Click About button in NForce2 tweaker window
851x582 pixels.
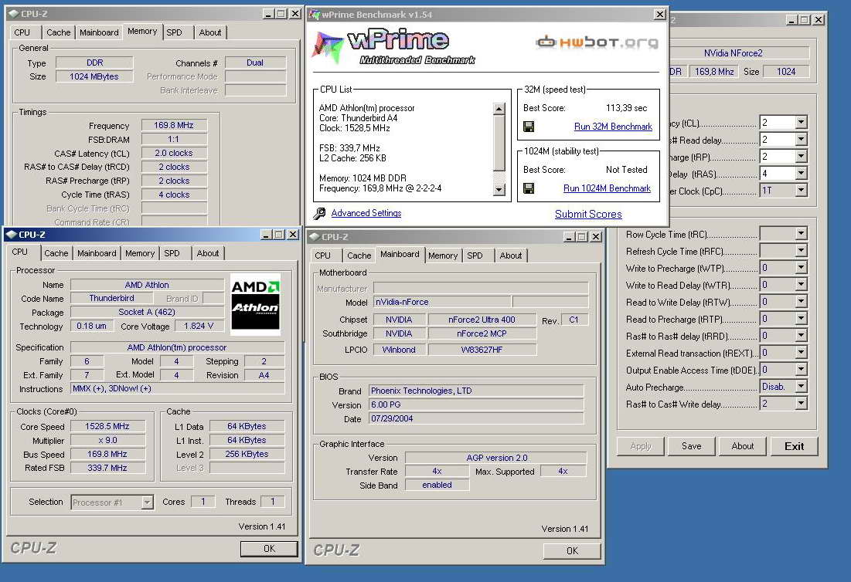[x=742, y=446]
